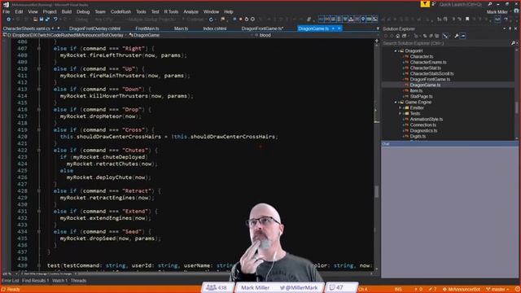Click the Save All toolbar icon
Screen dimensions: 521x293
click(x=47, y=20)
